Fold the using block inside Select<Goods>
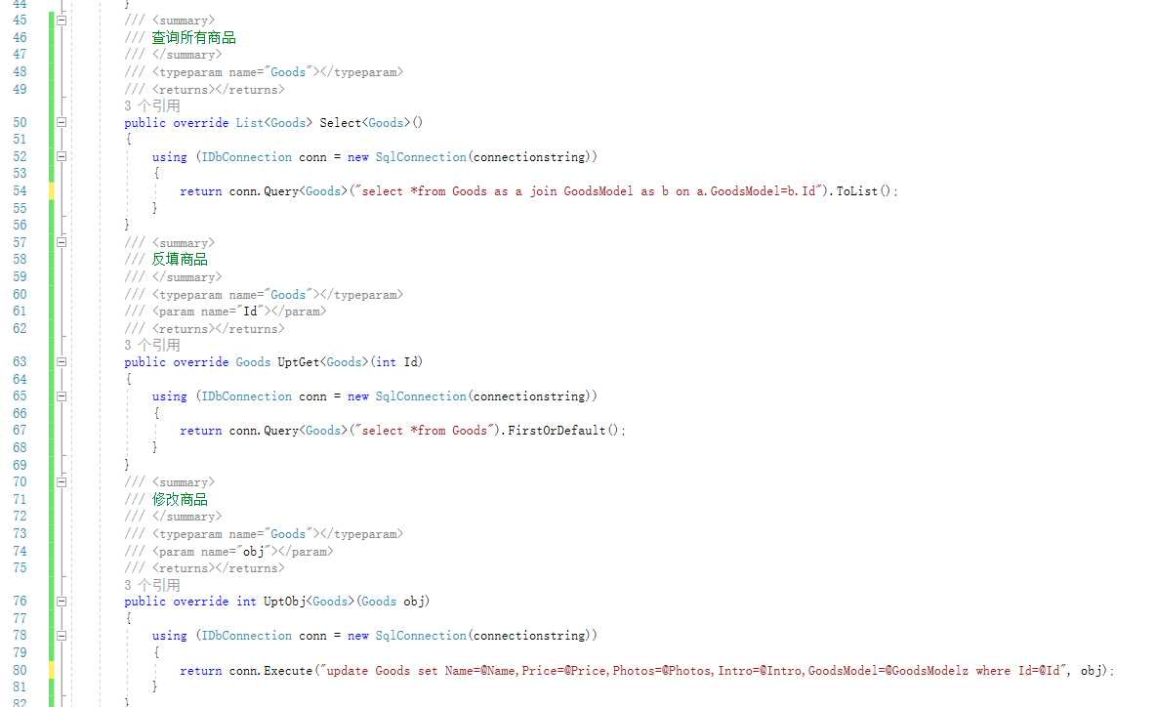Viewport: 1156px width, 707px height. (62, 157)
